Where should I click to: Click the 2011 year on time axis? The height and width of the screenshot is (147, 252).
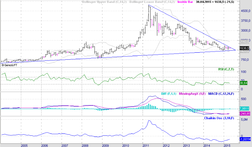[146, 145]
